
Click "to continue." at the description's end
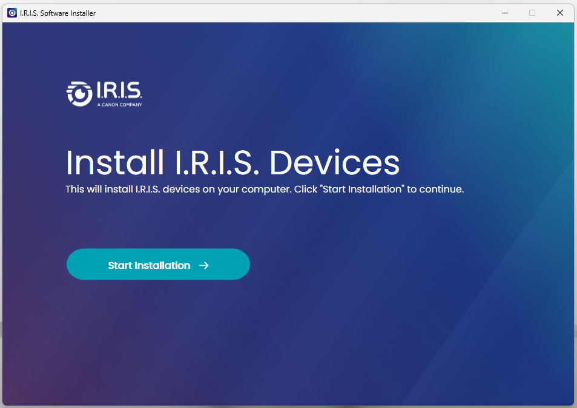435,189
